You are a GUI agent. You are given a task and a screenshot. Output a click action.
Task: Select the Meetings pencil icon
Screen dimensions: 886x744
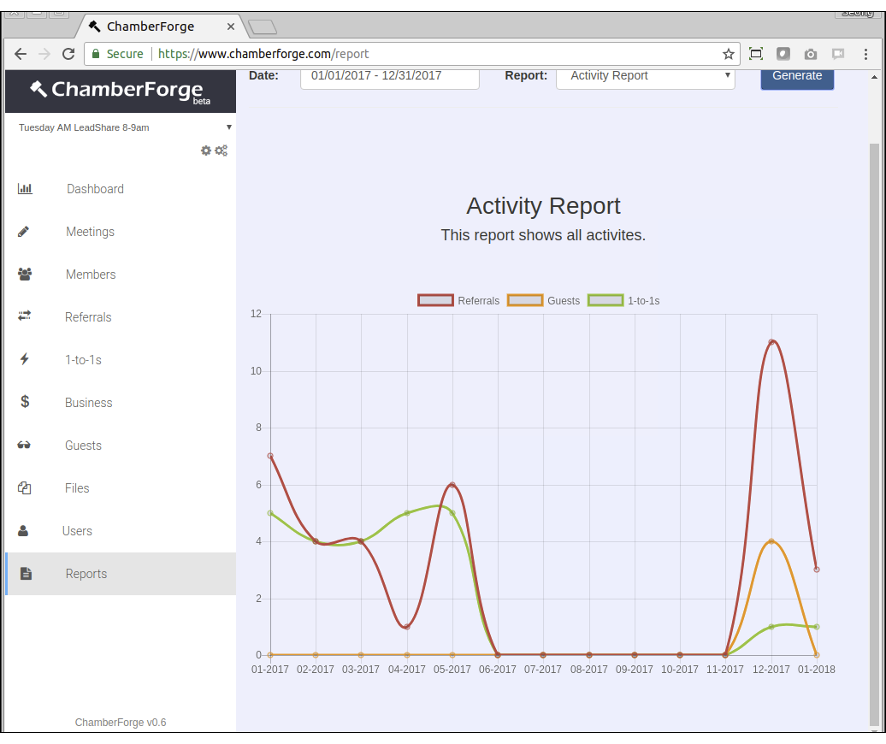pos(24,232)
